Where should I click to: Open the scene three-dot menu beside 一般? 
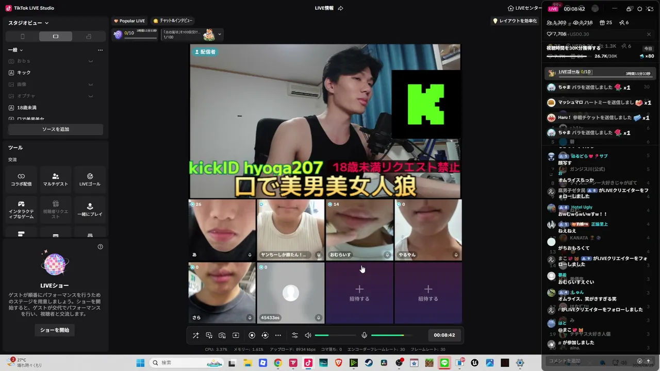pos(100,50)
